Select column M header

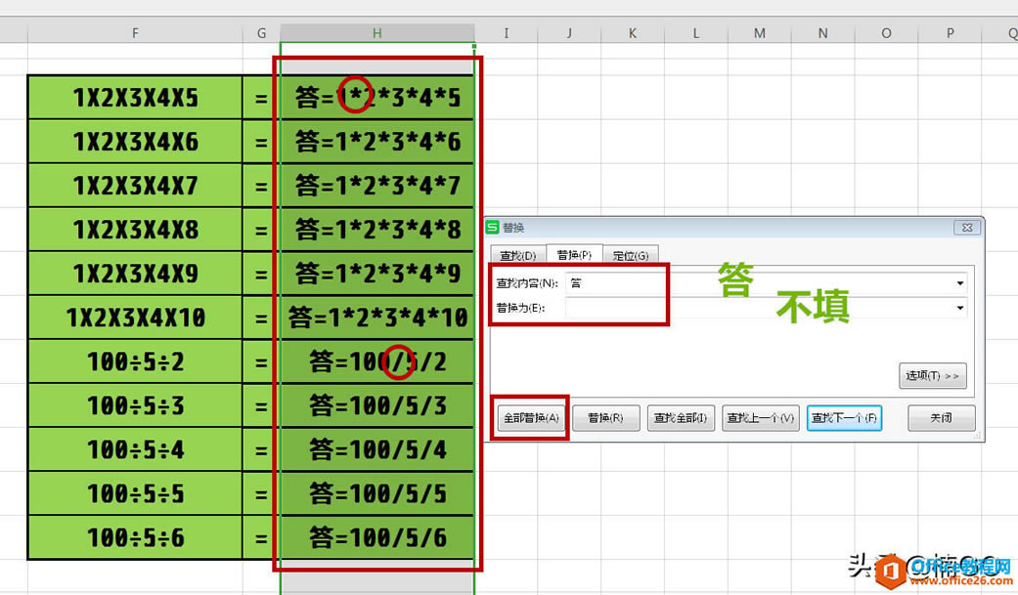click(760, 33)
